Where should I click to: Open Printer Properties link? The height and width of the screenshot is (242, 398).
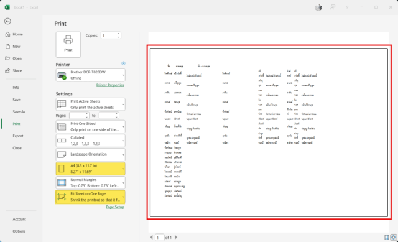pyautogui.click(x=110, y=85)
